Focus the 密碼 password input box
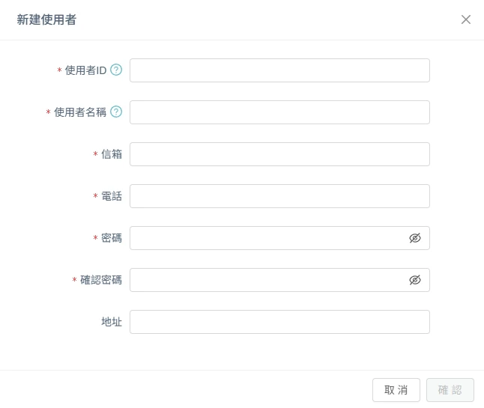Image resolution: width=484 pixels, height=408 pixels. pyautogui.click(x=268, y=238)
